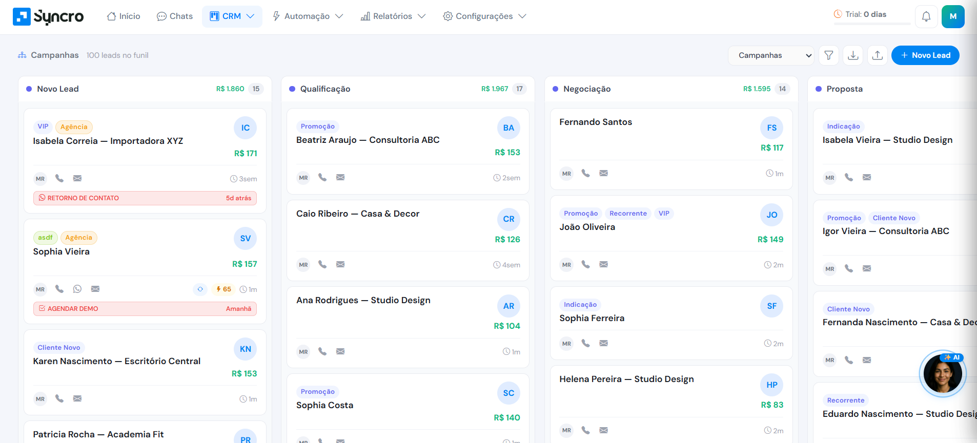Click sync icon on Sophia Vieira card
The image size is (977, 443).
tap(200, 289)
